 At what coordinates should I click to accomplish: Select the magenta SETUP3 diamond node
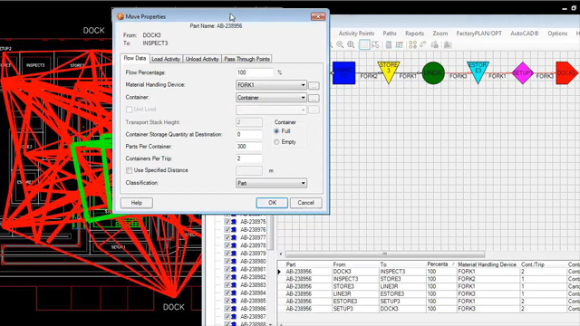[522, 72]
